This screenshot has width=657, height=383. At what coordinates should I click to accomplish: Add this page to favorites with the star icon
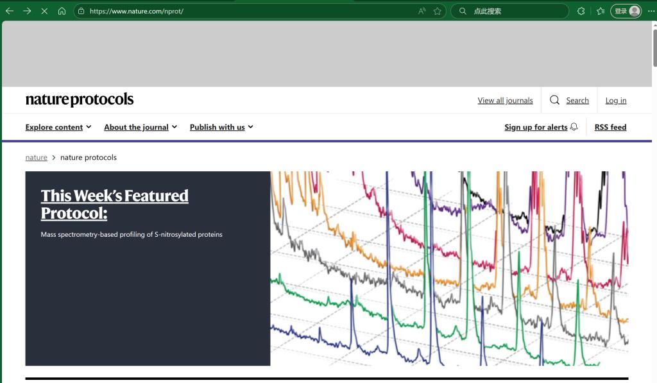point(438,11)
